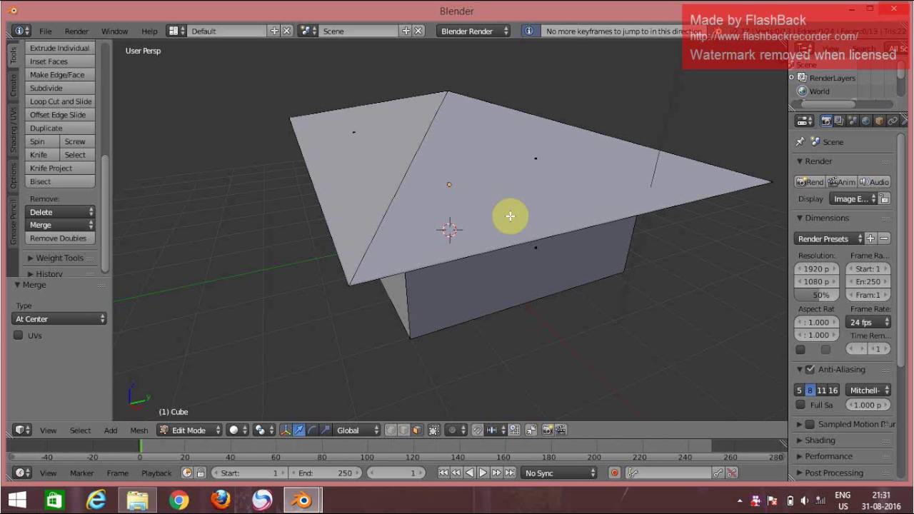
Task: Lock time to other windows
Action: pos(201,473)
